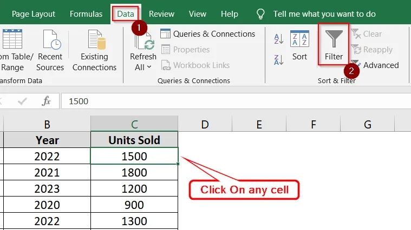411x230 pixels.
Task: Select the cell containing 1500
Action: coord(134,156)
